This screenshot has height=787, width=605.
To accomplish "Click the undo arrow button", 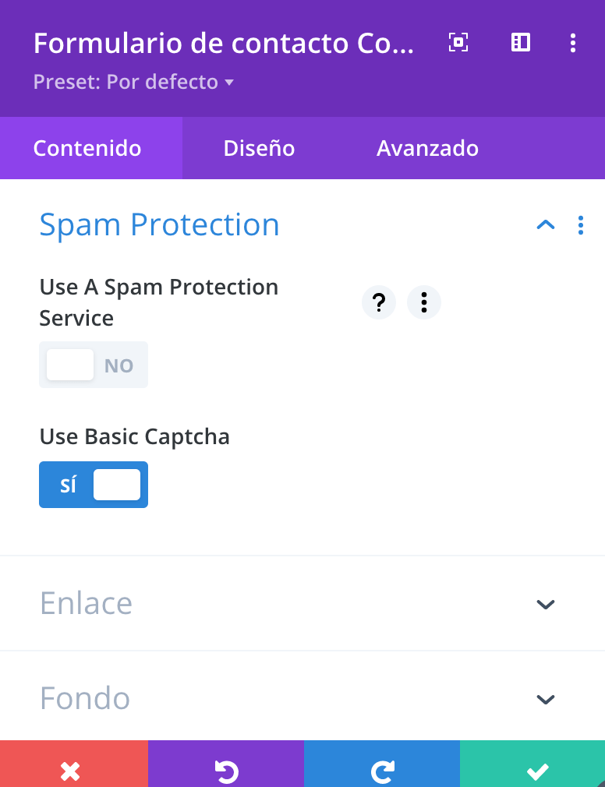I will coord(226,764).
